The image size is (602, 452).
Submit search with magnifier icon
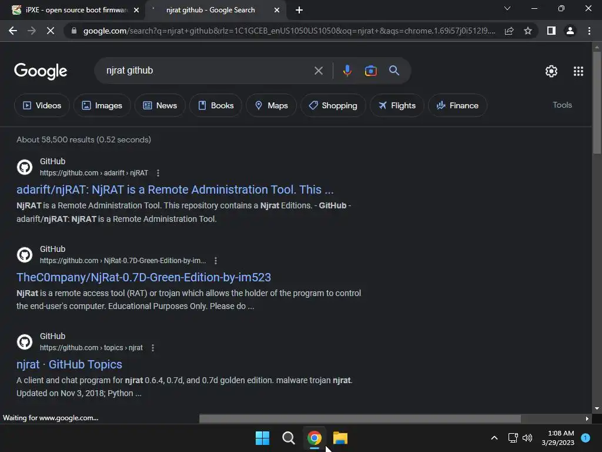394,71
